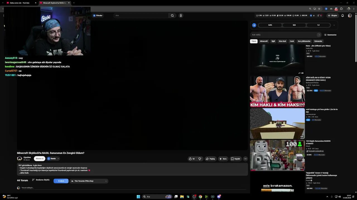Click the Paylaş share button

[210, 159]
